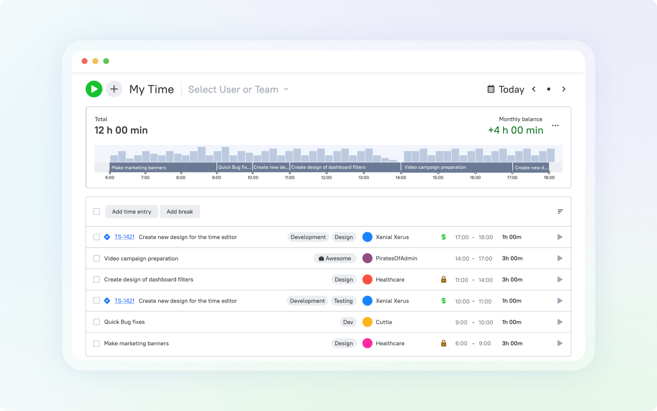The height and width of the screenshot is (411, 657).
Task: Select Quick Bug fix timeline block
Action: (x=235, y=167)
